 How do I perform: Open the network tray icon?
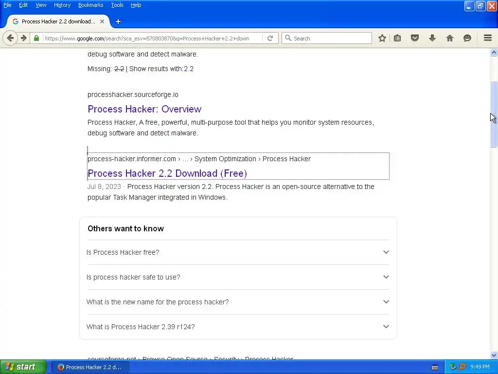(453, 367)
